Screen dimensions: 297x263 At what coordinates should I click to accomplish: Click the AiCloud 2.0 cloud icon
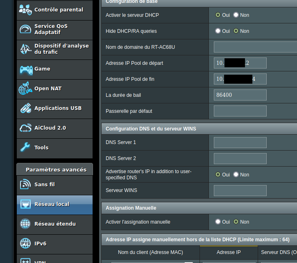pyautogui.click(x=25, y=128)
